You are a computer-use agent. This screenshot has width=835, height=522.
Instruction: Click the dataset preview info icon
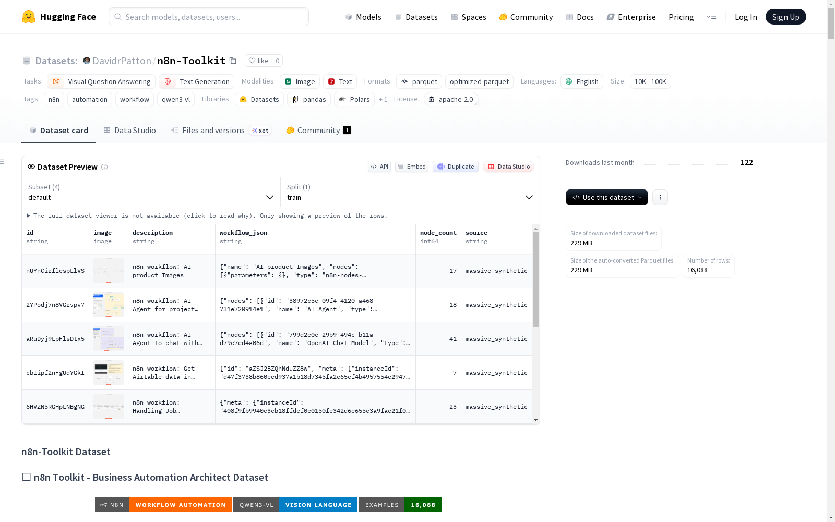[104, 167]
